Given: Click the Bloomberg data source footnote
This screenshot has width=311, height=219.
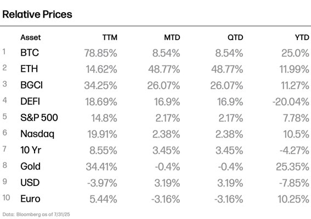Looking at the screenshot, I should tap(36, 215).
